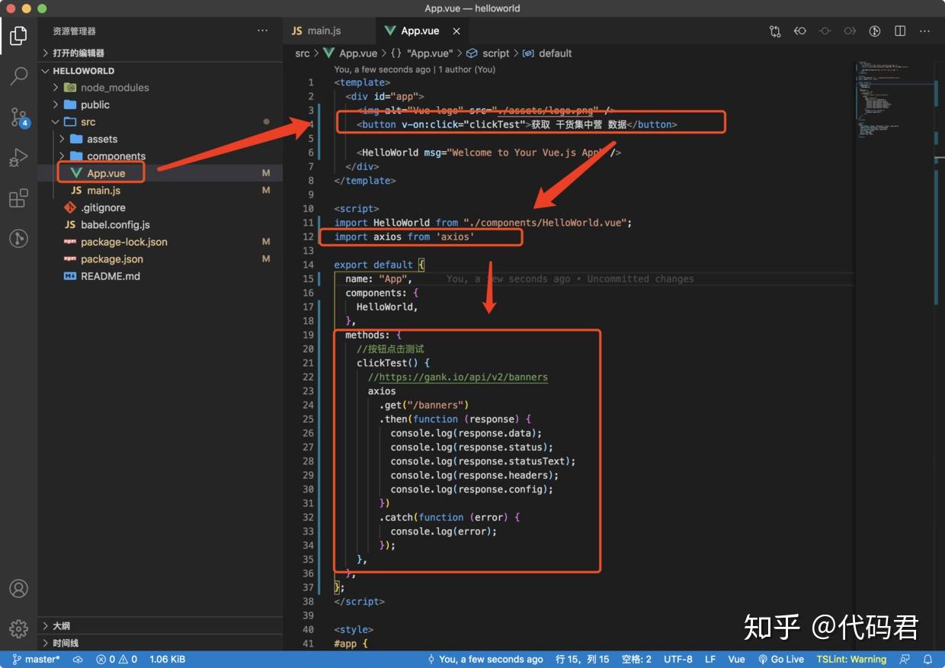Click the 行 15, 列 15 cursor position

(x=582, y=660)
